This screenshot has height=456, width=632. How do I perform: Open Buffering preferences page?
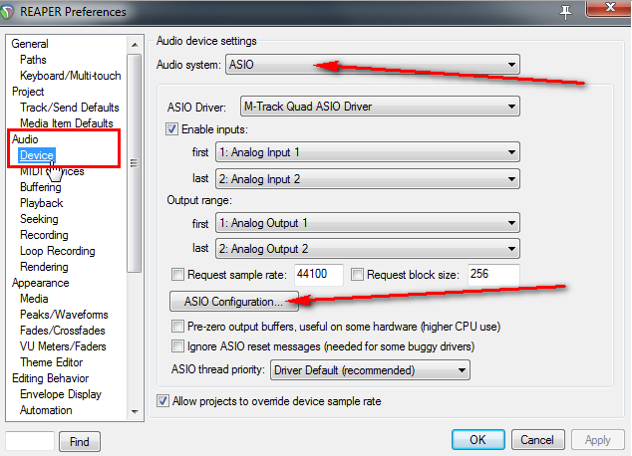[x=41, y=187]
